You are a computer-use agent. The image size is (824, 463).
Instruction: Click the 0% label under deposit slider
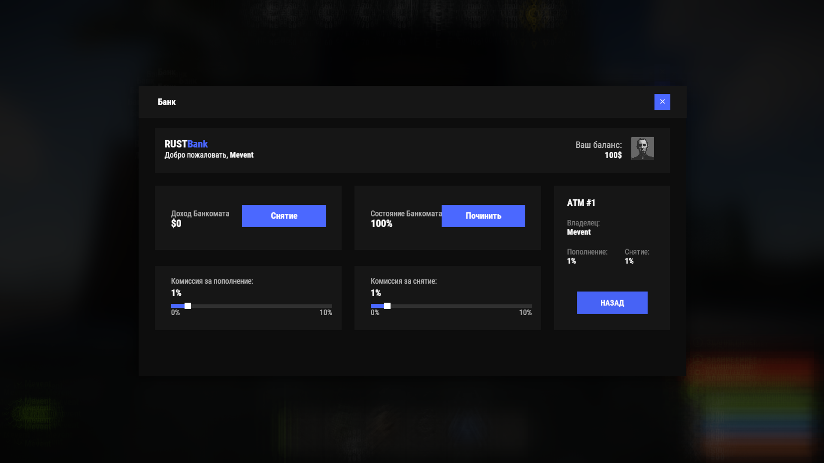point(175,313)
